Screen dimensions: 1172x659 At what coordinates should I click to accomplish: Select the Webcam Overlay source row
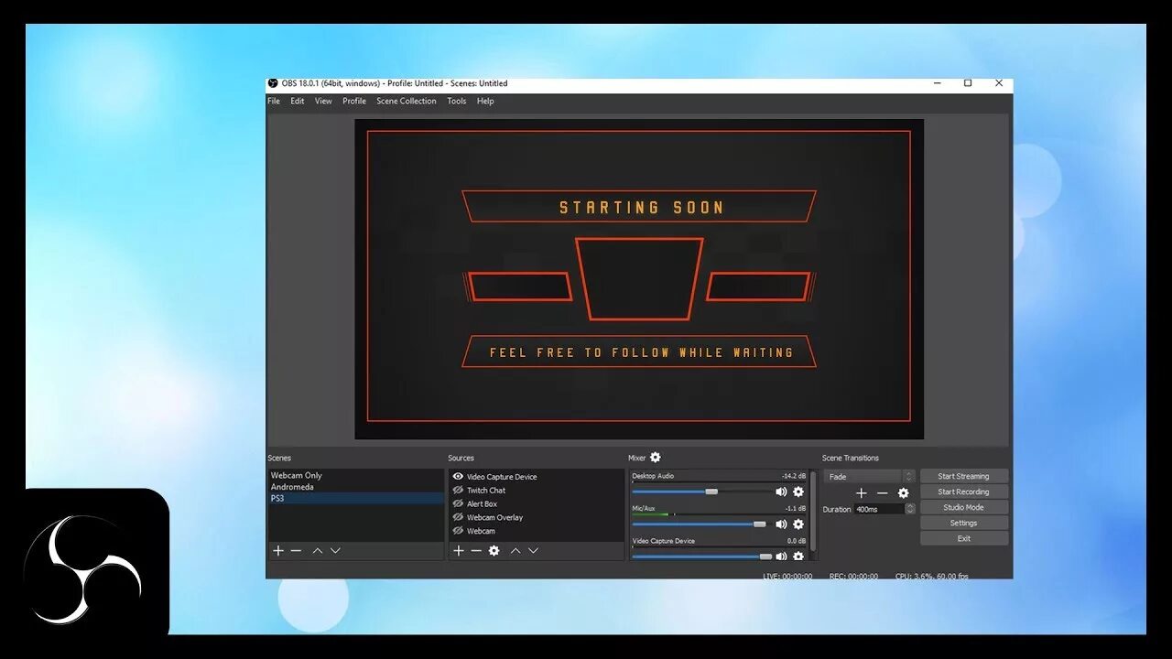537,517
